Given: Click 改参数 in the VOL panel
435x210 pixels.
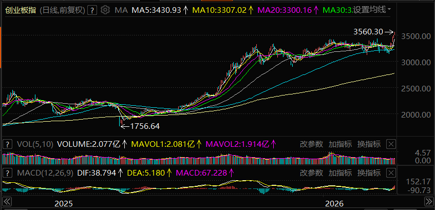Looking at the screenshot, I should point(311,144).
